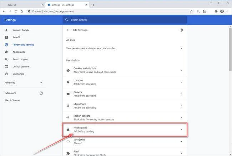Image resolution: width=232 pixels, height=156 pixels.
Task: Select Privacy and security in the sidebar
Action: [x=23, y=45]
